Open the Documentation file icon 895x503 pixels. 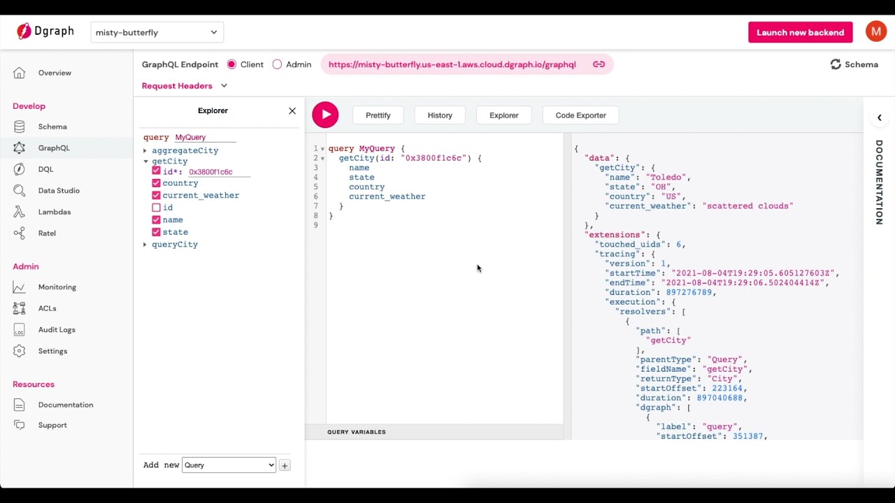(19, 404)
